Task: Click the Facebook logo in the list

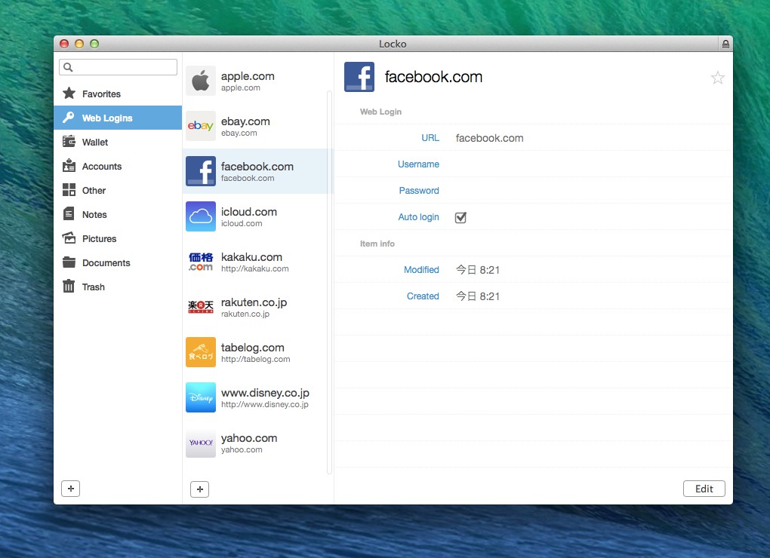Action: point(200,171)
